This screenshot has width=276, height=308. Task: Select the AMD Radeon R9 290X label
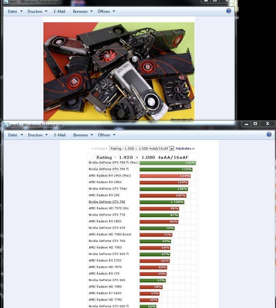(105, 182)
